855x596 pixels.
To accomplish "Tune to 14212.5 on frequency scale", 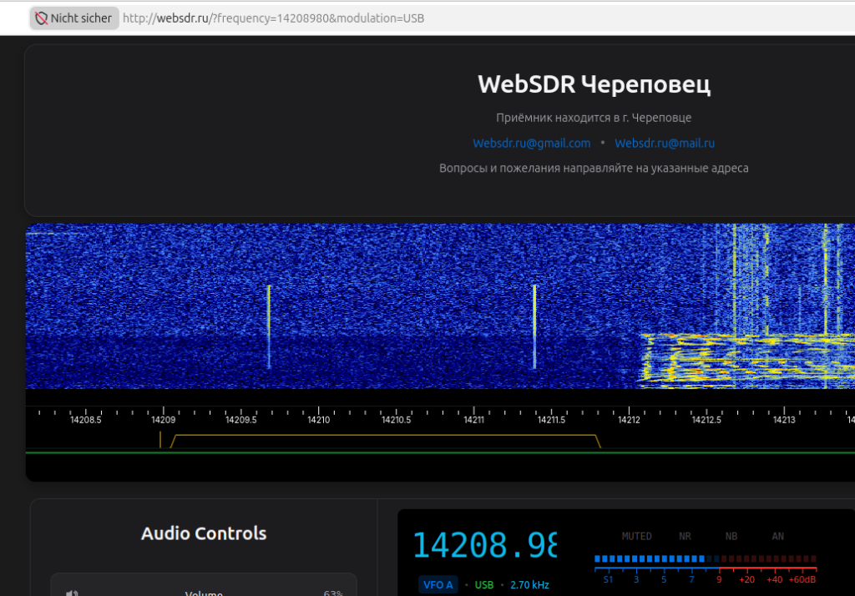I will click(x=706, y=420).
